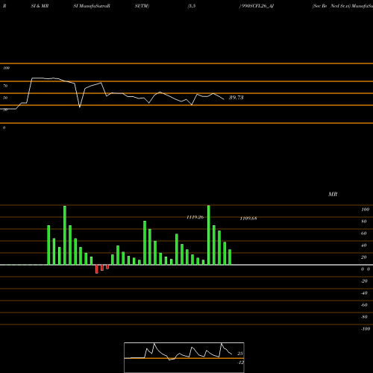Click the 40 label on MR axis
This screenshot has width=373, height=373.
[x=364, y=245]
